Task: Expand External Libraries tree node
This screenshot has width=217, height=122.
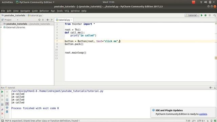Action: click(1, 27)
